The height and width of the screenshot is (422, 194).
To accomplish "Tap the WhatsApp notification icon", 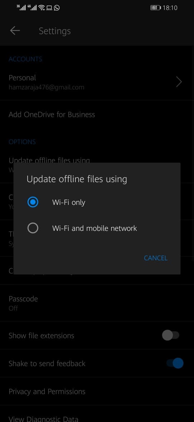I will click(x=57, y=8).
